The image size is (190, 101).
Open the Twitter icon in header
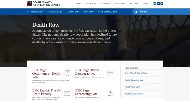162,4
